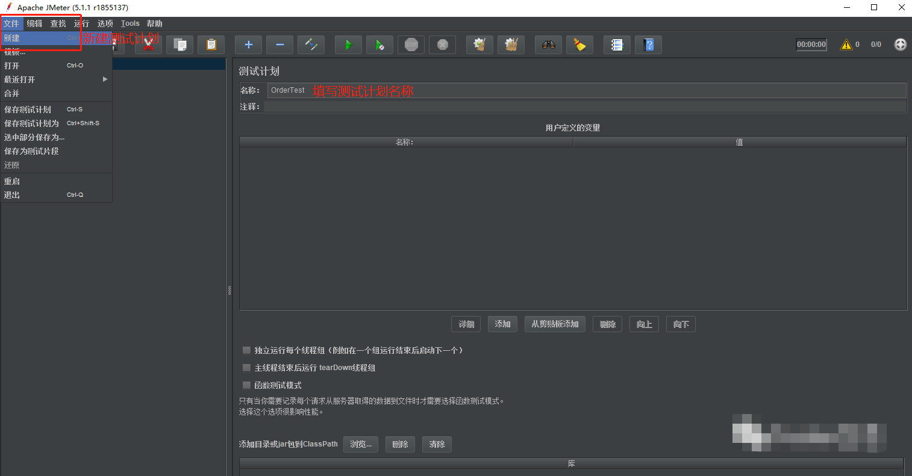Image resolution: width=912 pixels, height=476 pixels.
Task: Open Help with the question-mark book icon
Action: coord(648,45)
